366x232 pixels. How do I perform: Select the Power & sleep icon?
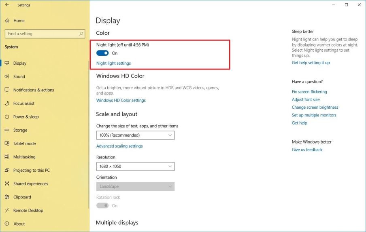(x=7, y=117)
